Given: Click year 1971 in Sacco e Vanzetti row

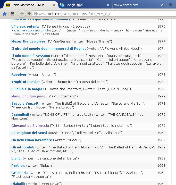Looking at the screenshot, I should pos(161,104).
